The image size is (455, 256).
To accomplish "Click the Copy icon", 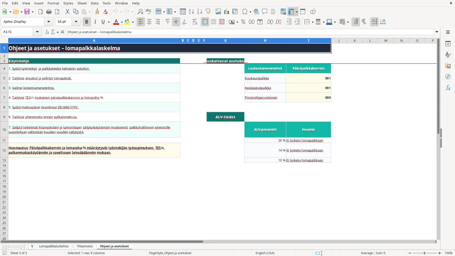I will tap(75, 12).
